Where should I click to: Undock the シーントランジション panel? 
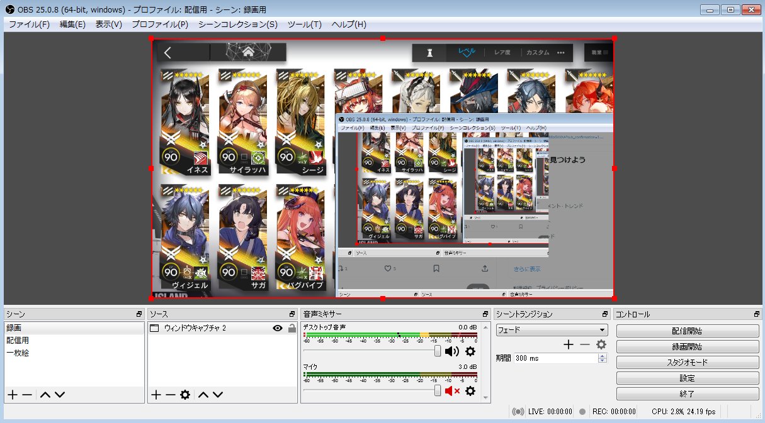604,314
